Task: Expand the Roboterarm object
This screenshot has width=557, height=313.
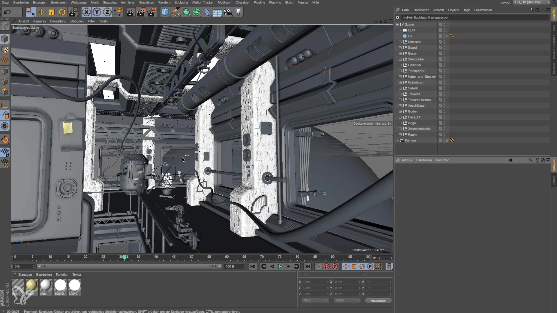Action: point(400,82)
